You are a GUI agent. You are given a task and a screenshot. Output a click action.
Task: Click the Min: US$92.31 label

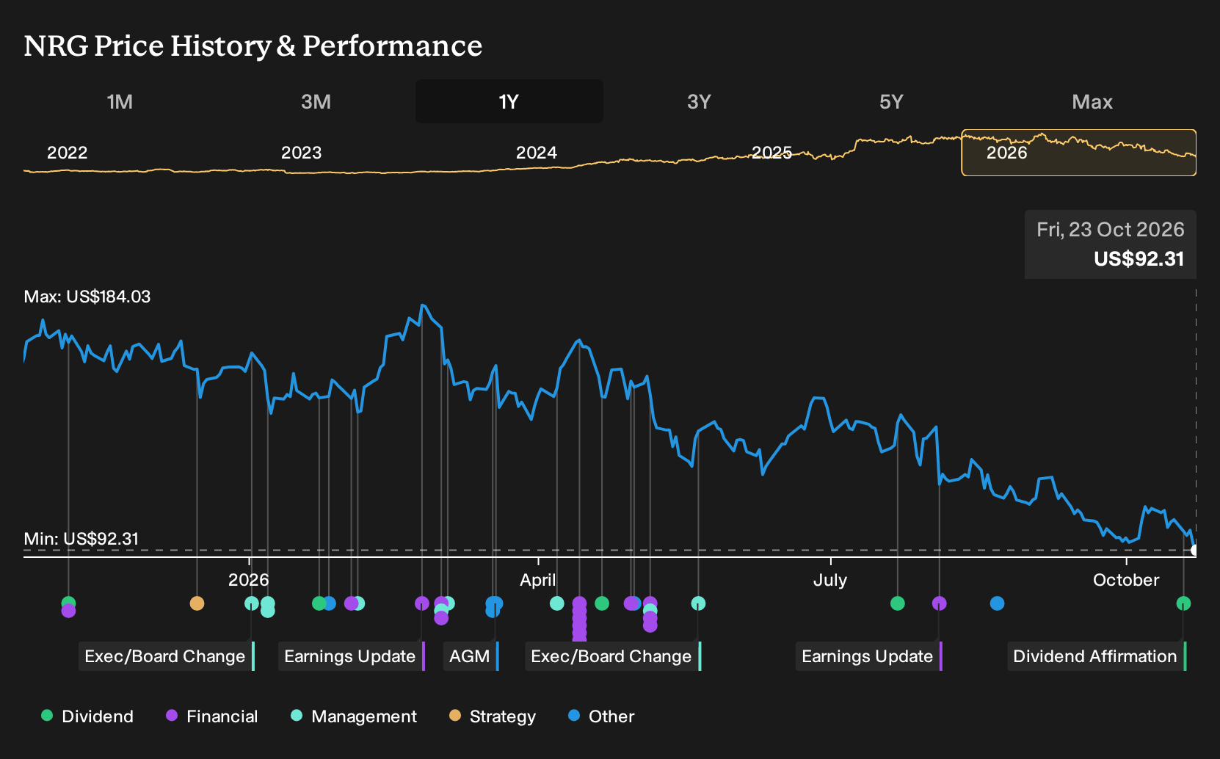(x=81, y=539)
